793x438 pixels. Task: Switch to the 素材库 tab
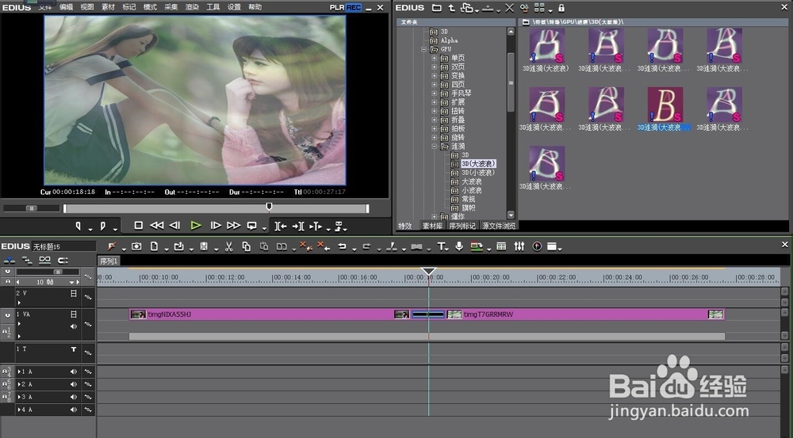[432, 226]
